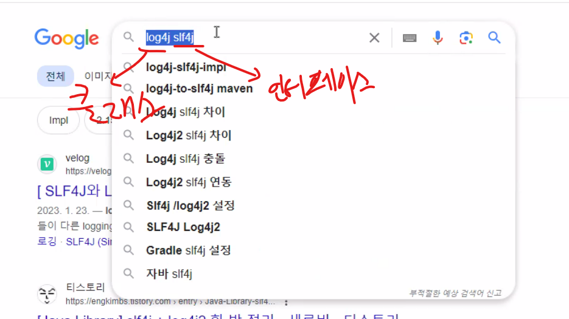This screenshot has height=319, width=569.
Task: Click the search box containing log4j slf4j
Action: tap(254, 38)
